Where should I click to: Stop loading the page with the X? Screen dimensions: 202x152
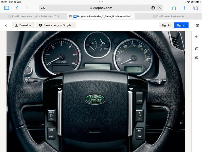point(160,8)
